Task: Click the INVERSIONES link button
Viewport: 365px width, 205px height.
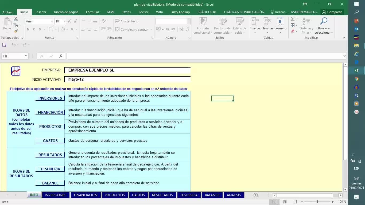Action: (50, 98)
